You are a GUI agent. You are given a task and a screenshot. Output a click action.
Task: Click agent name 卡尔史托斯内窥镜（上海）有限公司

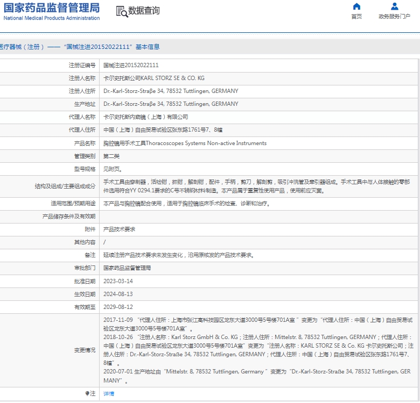pyautogui.click(x=146, y=117)
